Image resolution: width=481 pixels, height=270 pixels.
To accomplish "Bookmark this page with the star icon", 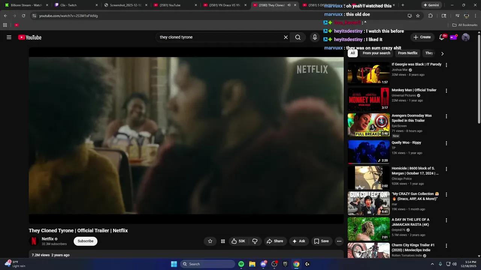I will tap(418, 16).
